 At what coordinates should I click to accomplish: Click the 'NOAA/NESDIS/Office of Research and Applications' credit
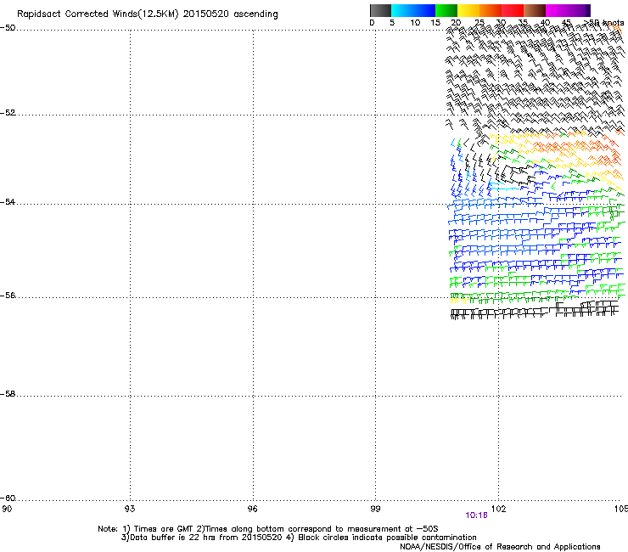500,547
